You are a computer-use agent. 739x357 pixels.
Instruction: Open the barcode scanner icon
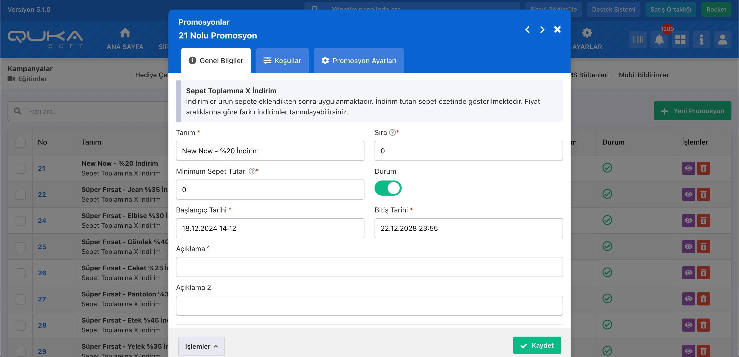click(x=638, y=39)
